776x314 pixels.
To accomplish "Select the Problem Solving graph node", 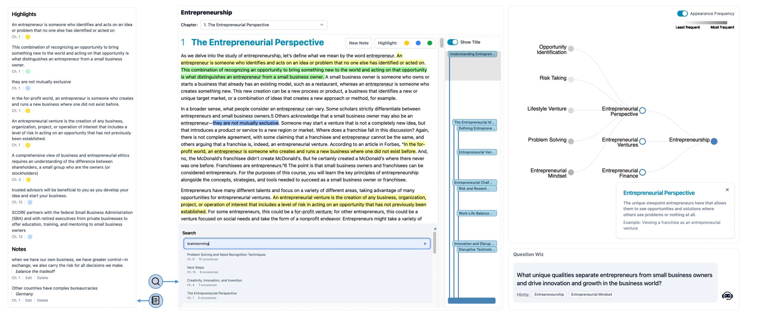I will click(x=571, y=141).
